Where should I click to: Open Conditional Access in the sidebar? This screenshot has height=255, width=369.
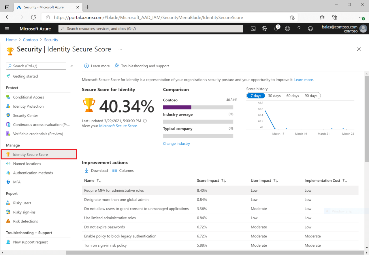[29, 97]
